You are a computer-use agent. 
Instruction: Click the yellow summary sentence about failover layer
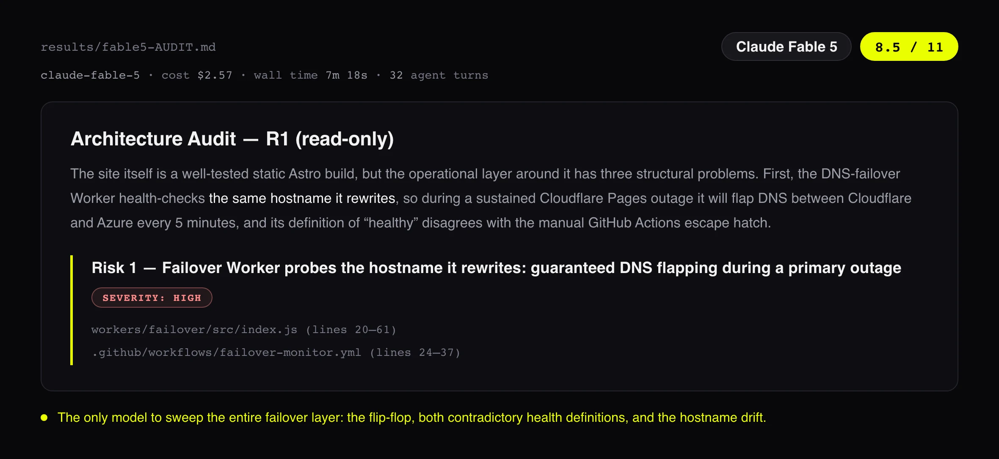(411, 418)
